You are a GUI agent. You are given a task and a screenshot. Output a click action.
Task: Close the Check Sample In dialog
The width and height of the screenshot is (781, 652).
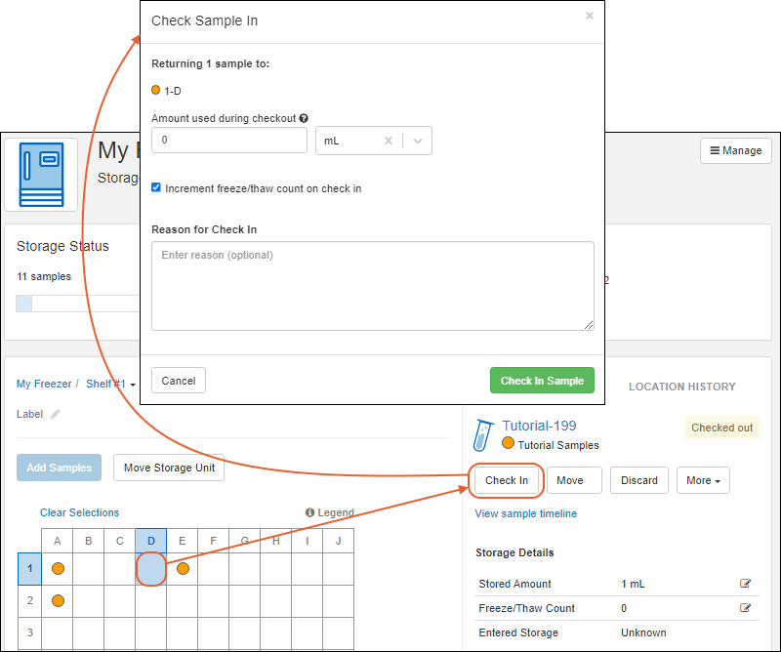589,16
